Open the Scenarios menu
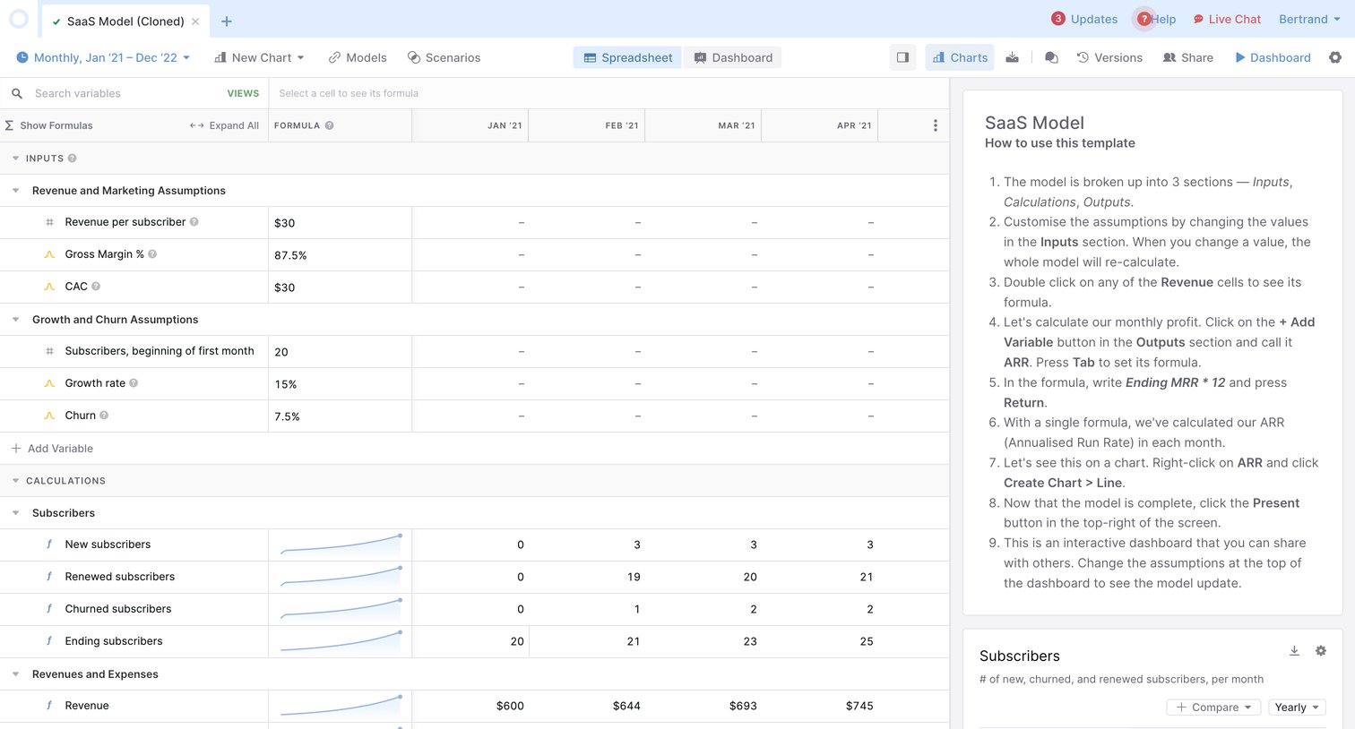Viewport: 1355px width, 729px height. 444,57
